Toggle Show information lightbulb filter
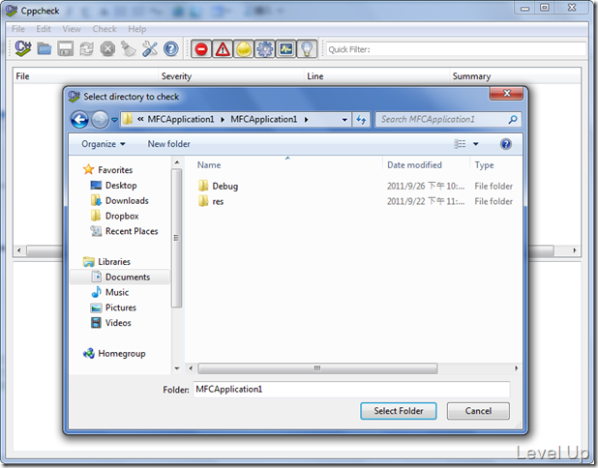Image resolution: width=598 pixels, height=468 pixels. click(307, 49)
